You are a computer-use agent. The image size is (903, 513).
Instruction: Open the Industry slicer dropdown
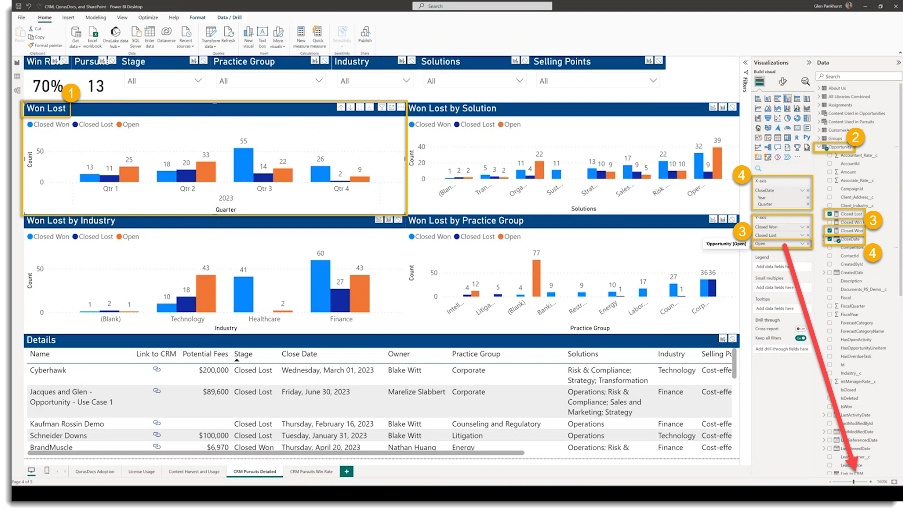[406, 81]
